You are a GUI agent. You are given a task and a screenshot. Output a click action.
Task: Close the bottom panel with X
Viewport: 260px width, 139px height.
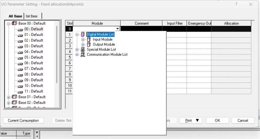(x=37, y=132)
